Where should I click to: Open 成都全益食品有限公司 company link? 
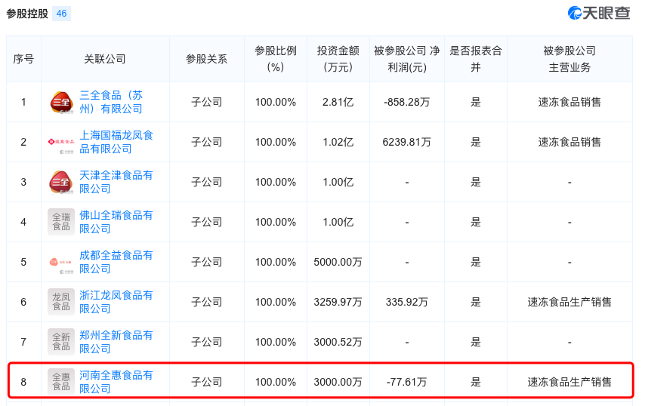116,262
